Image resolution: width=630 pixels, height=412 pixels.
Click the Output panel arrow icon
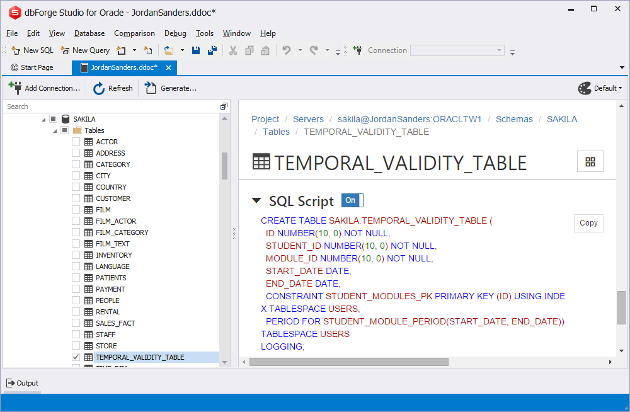pos(11,383)
